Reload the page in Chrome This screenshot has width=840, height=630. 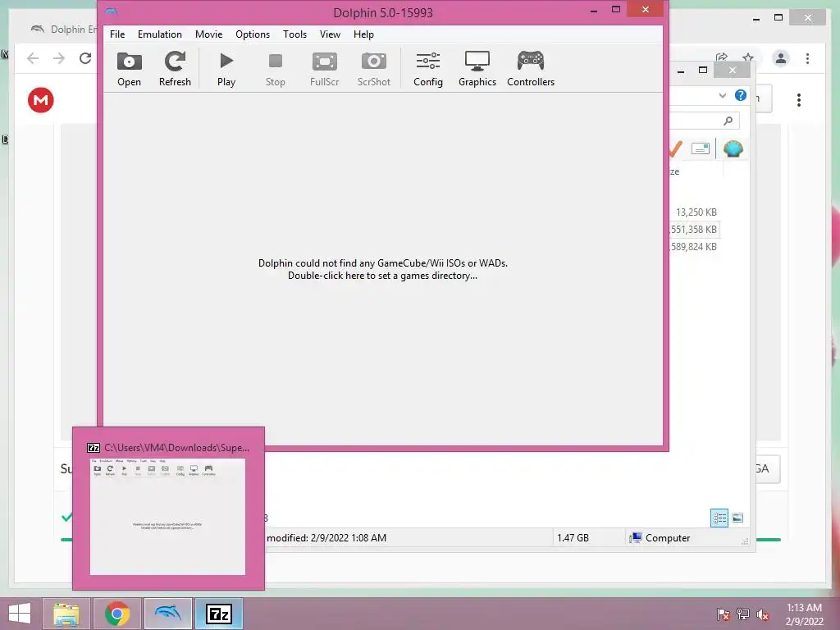point(85,58)
